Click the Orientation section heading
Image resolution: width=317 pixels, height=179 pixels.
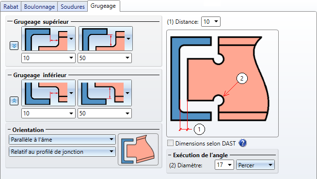[x=28, y=130]
